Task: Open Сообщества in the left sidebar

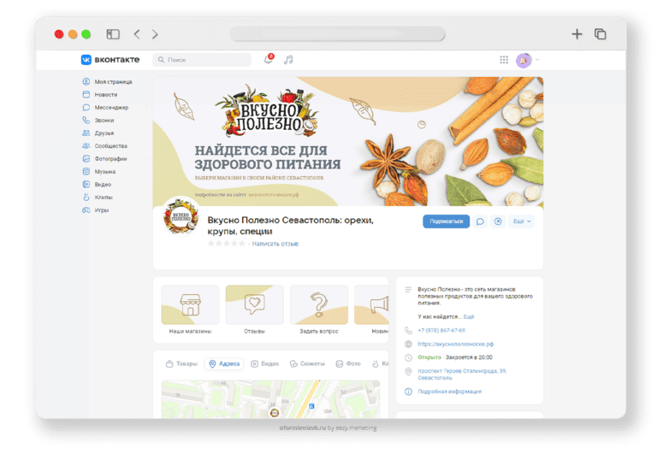Action: tap(110, 146)
